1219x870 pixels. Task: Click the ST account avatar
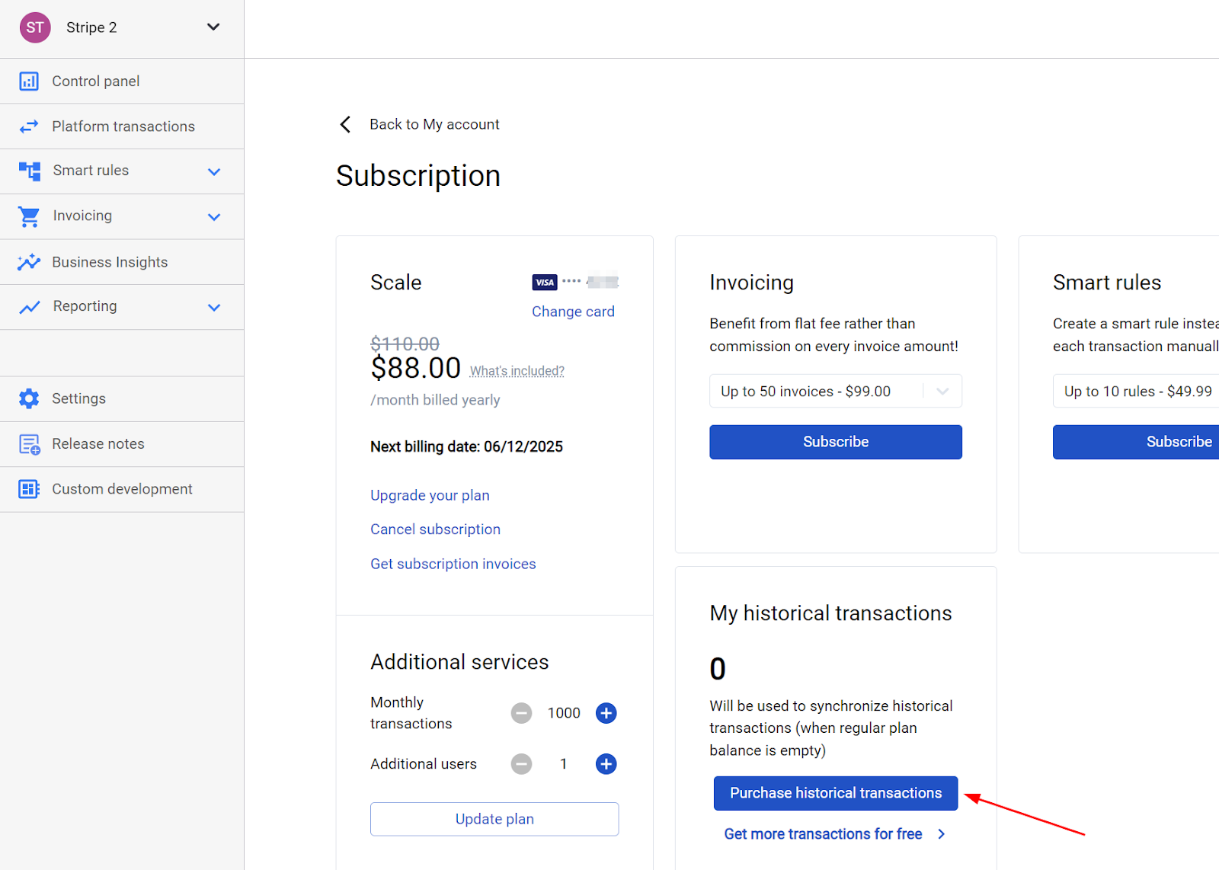click(x=35, y=27)
